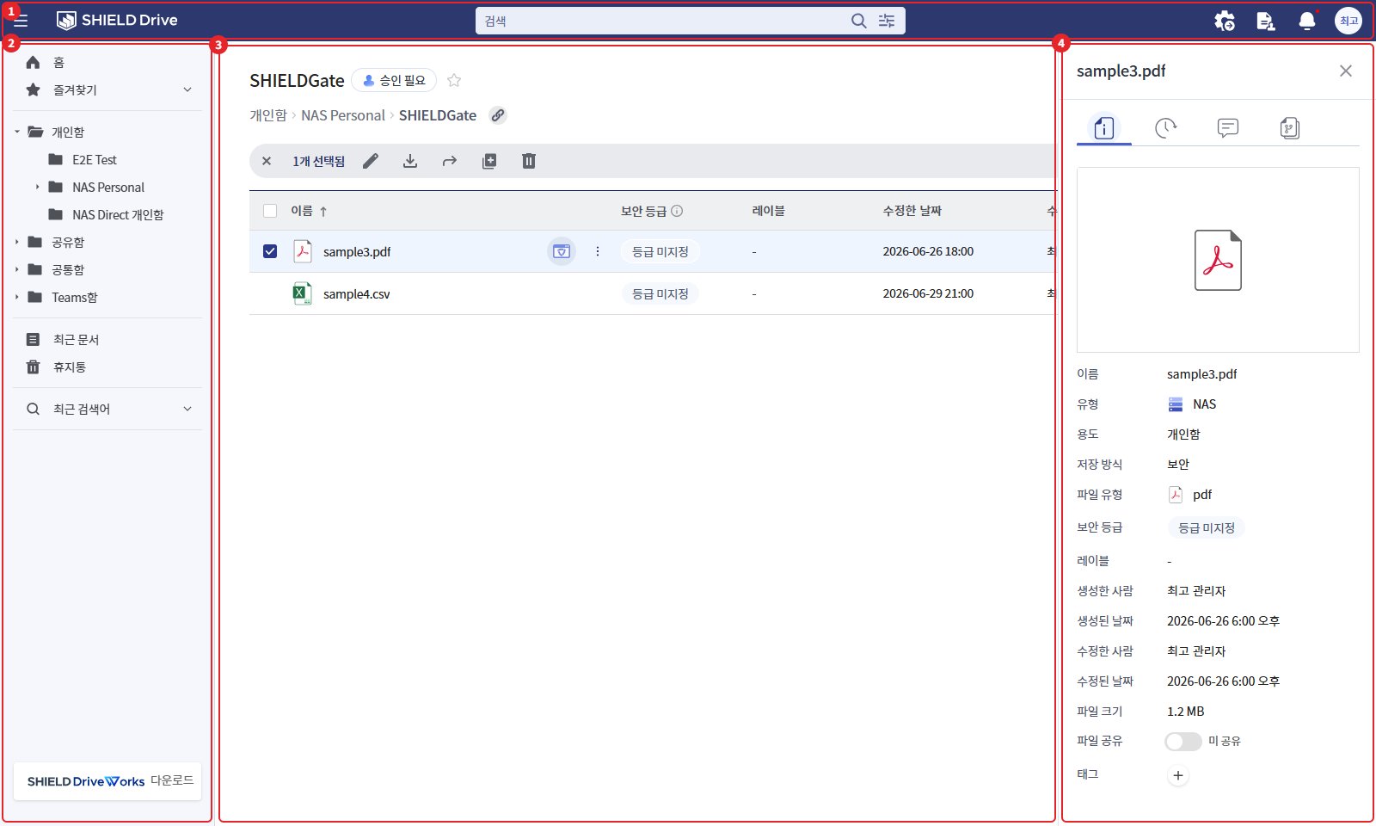Toggle the file sharing switch
The image size is (1376, 826).
tap(1183, 742)
